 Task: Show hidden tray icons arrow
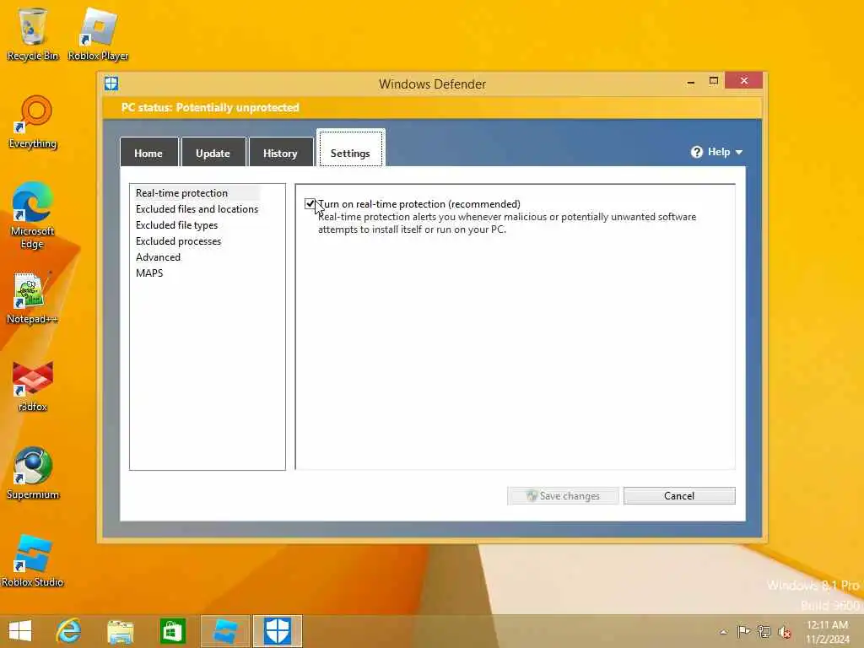(x=723, y=632)
